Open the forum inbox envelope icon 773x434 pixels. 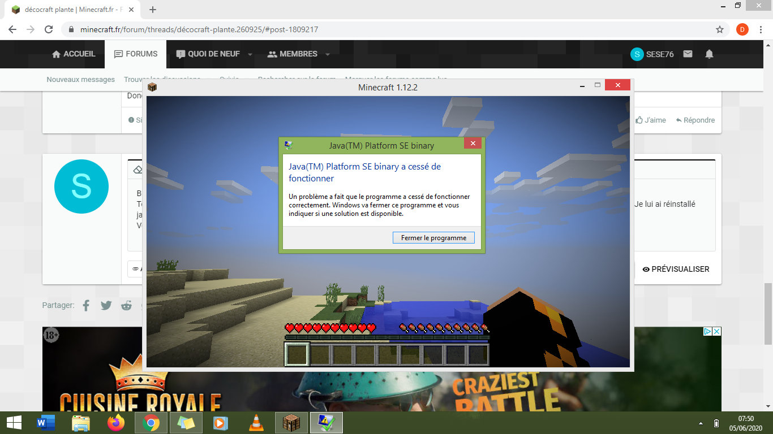click(x=688, y=54)
